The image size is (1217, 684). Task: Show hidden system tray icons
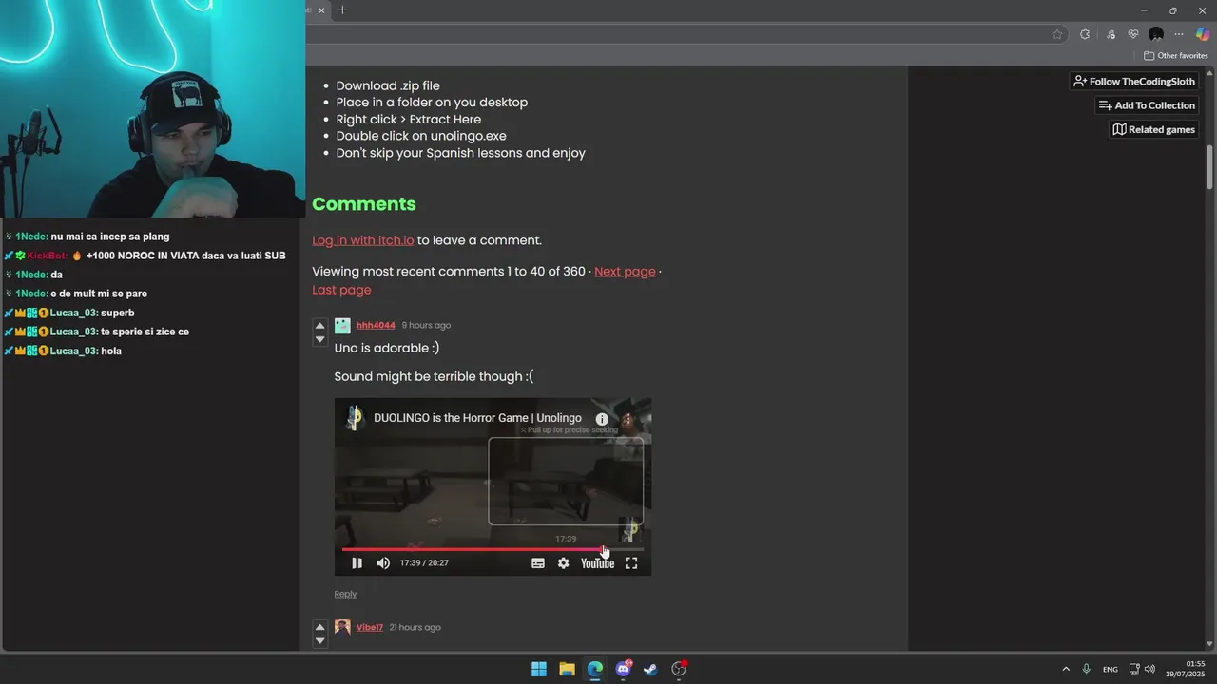pyautogui.click(x=1066, y=669)
